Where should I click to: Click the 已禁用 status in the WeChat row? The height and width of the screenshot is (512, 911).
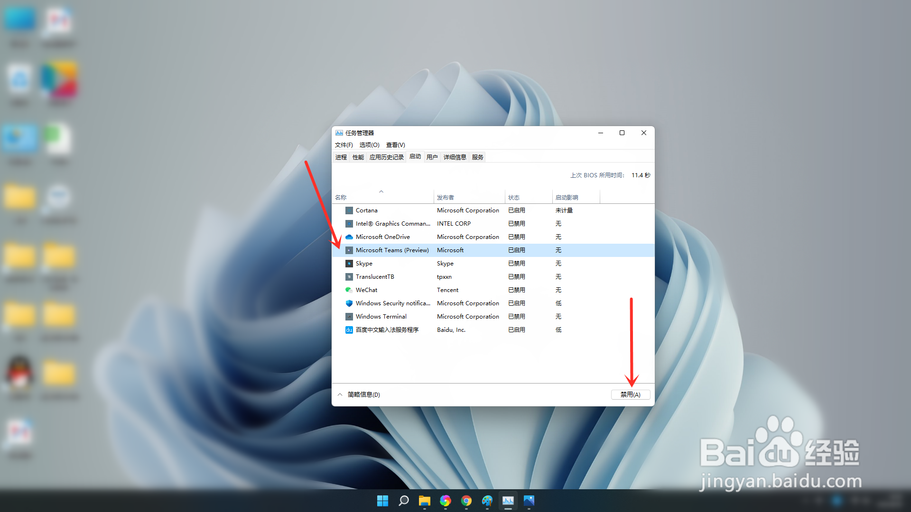click(x=517, y=290)
